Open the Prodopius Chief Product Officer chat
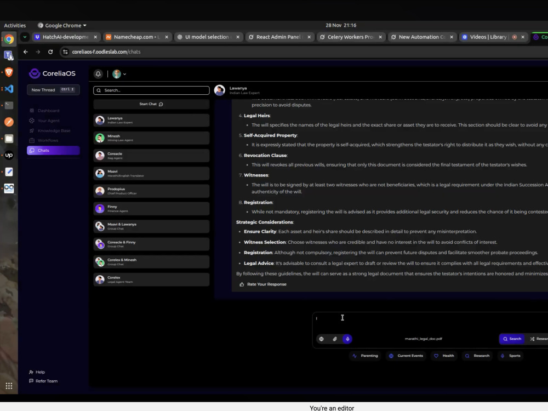548x411 pixels. pos(151,191)
